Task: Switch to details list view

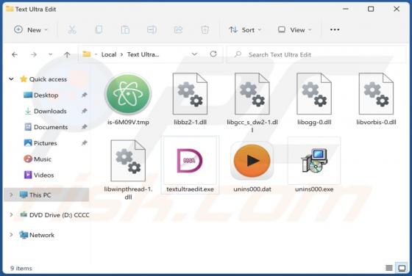Action: (x=389, y=268)
